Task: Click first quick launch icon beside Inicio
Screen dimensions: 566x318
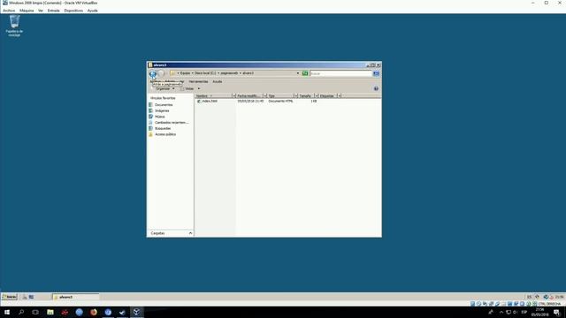Action: click(x=25, y=297)
